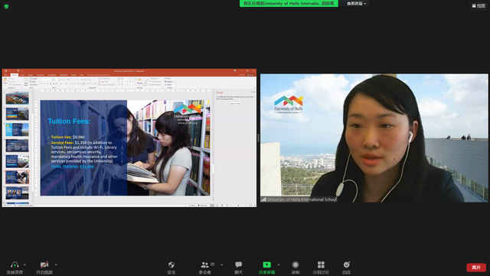Expand the video options arrow
The width and height of the screenshot is (490, 276).
click(x=56, y=264)
